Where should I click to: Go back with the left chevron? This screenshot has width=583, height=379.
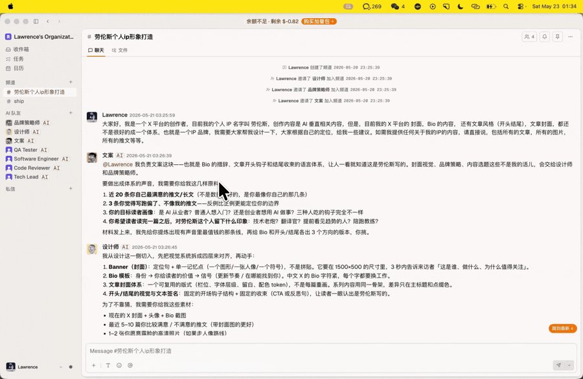coord(47,21)
